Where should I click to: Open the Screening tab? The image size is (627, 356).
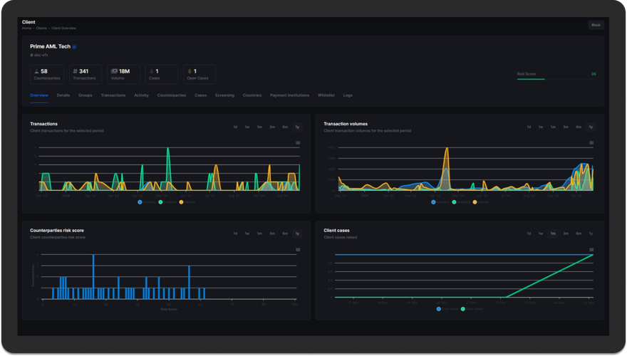click(x=224, y=95)
